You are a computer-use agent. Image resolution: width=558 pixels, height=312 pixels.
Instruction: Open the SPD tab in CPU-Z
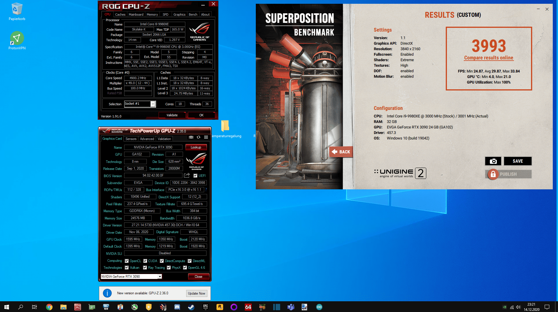click(166, 14)
